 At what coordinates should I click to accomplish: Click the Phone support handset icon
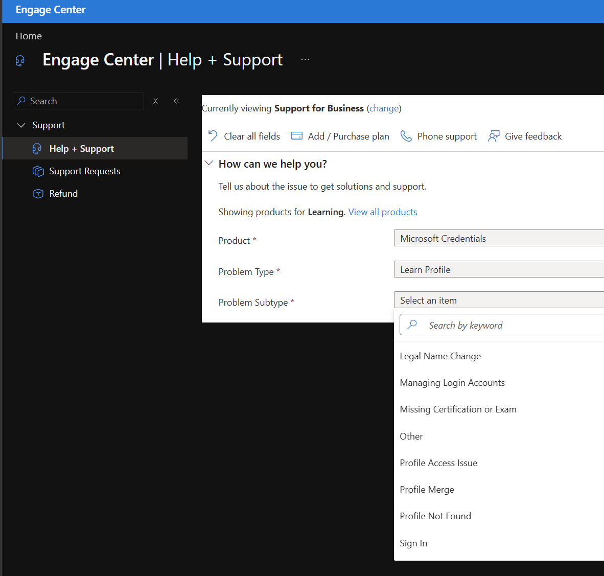(406, 136)
